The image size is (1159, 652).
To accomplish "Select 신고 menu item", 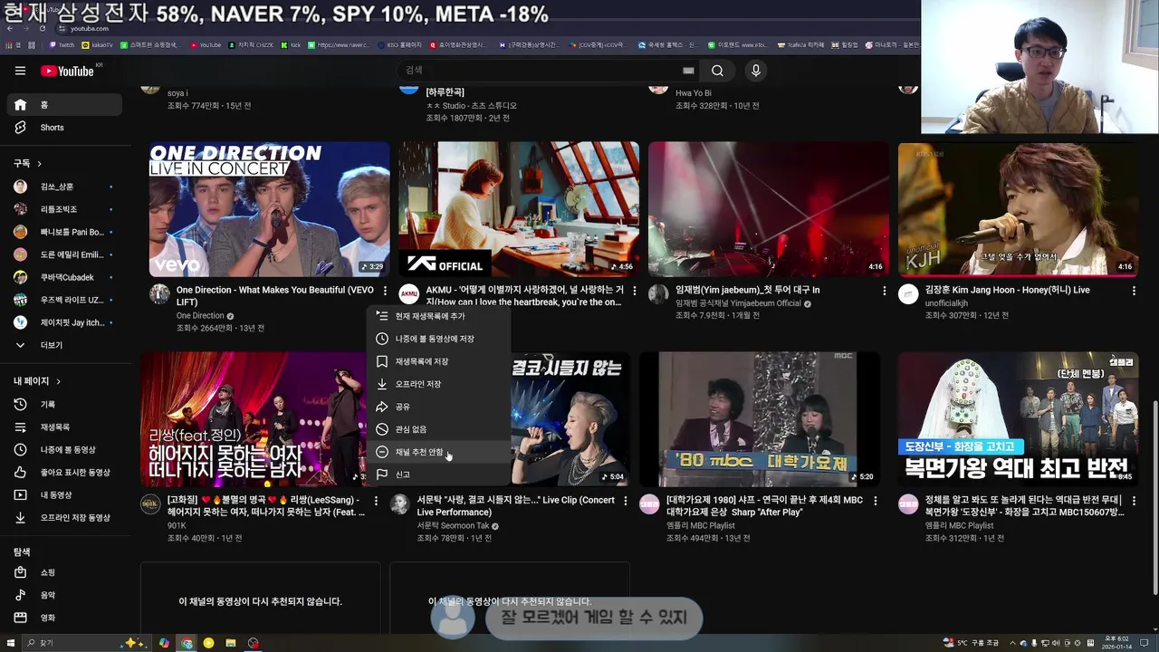I will click(x=438, y=475).
